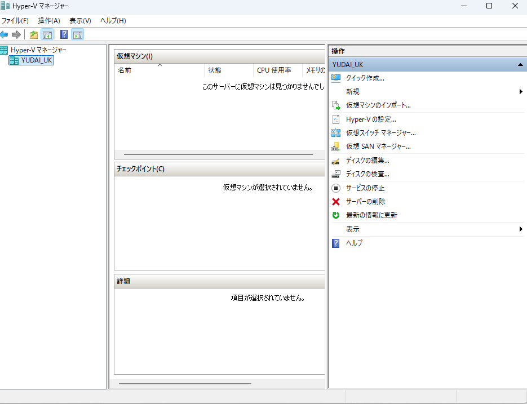
Task: Open 仮想スイッチ マネージャー icon
Action: (337, 132)
